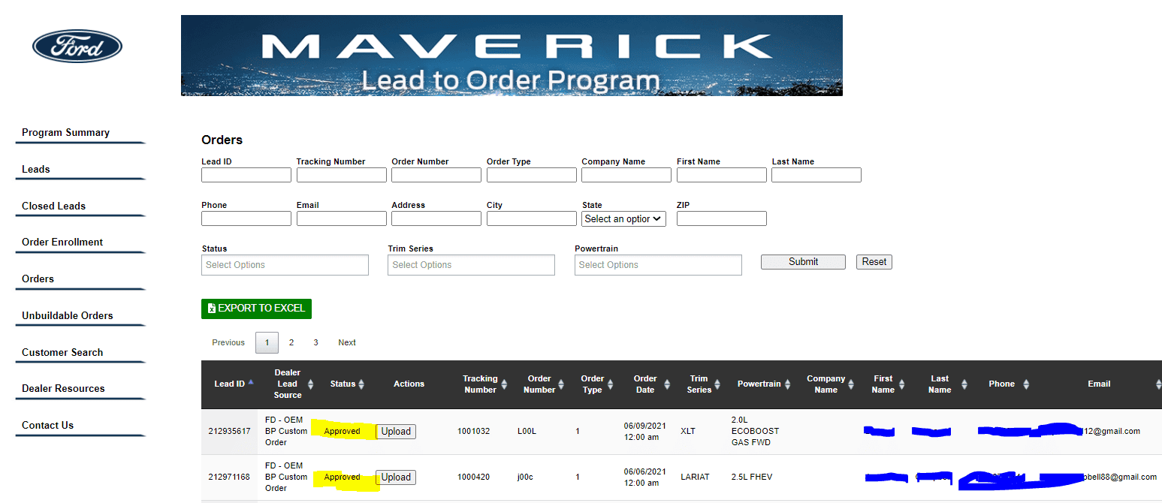Image resolution: width=1162 pixels, height=503 pixels.
Task: Open the State dropdown
Action: (x=623, y=218)
